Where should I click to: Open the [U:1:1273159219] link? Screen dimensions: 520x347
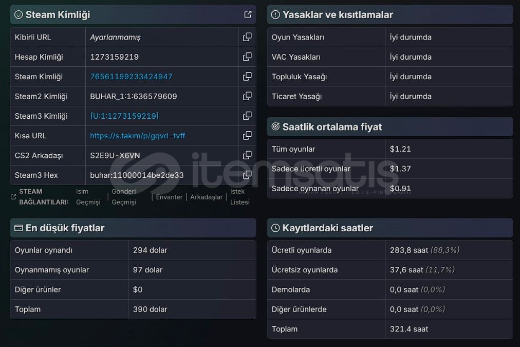[x=124, y=116]
